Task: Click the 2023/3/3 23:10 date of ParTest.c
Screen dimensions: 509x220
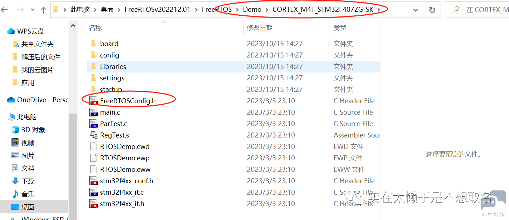Action: 271,124
